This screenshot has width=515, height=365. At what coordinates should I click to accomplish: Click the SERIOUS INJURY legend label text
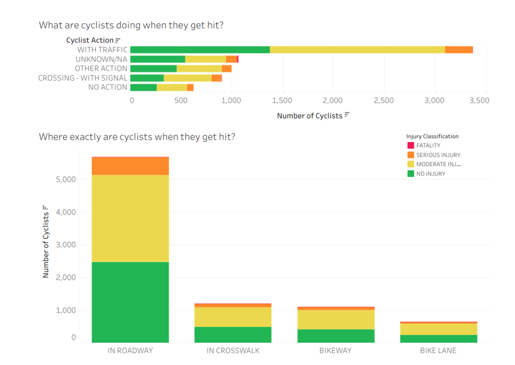click(x=438, y=155)
